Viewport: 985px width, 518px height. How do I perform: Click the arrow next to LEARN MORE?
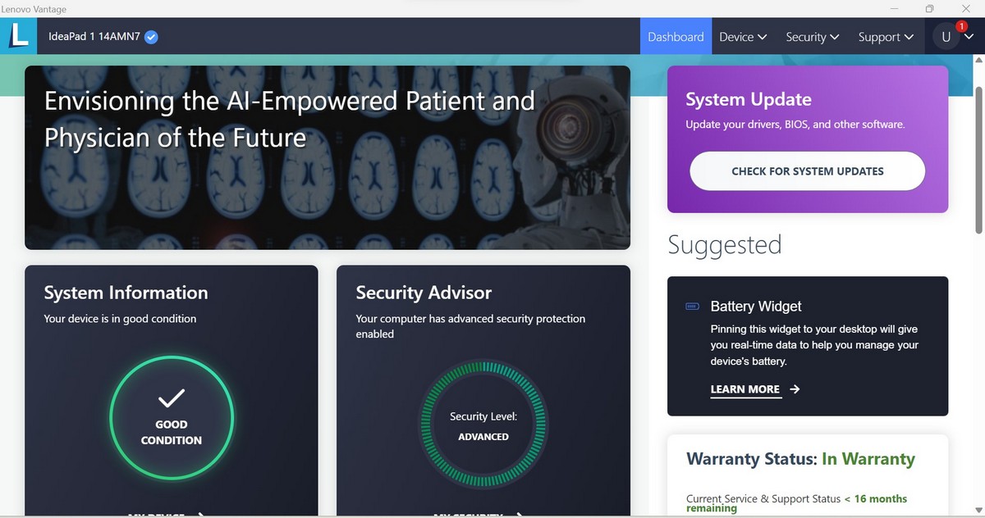click(795, 389)
